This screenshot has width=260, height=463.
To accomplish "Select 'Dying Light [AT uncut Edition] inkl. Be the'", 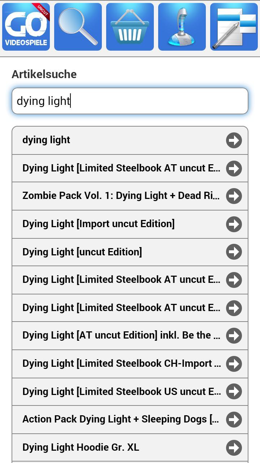I will click(108, 336).
